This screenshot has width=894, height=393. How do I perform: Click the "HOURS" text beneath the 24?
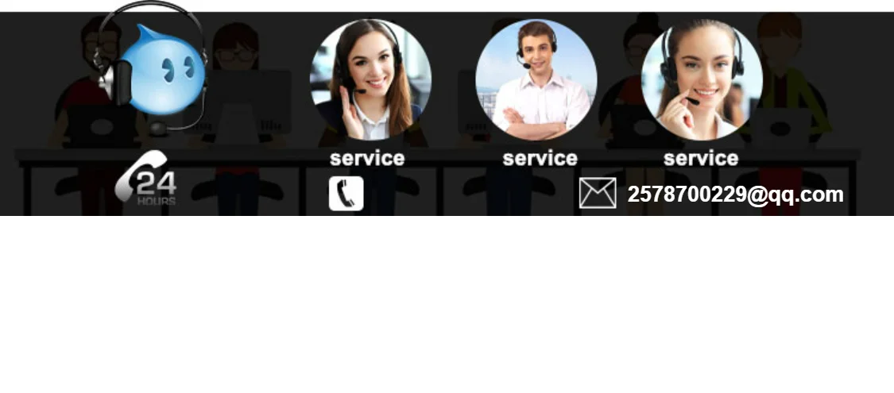(x=157, y=201)
